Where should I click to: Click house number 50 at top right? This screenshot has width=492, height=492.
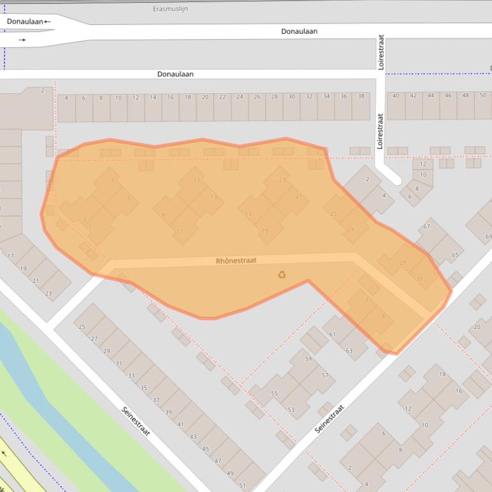point(482,96)
